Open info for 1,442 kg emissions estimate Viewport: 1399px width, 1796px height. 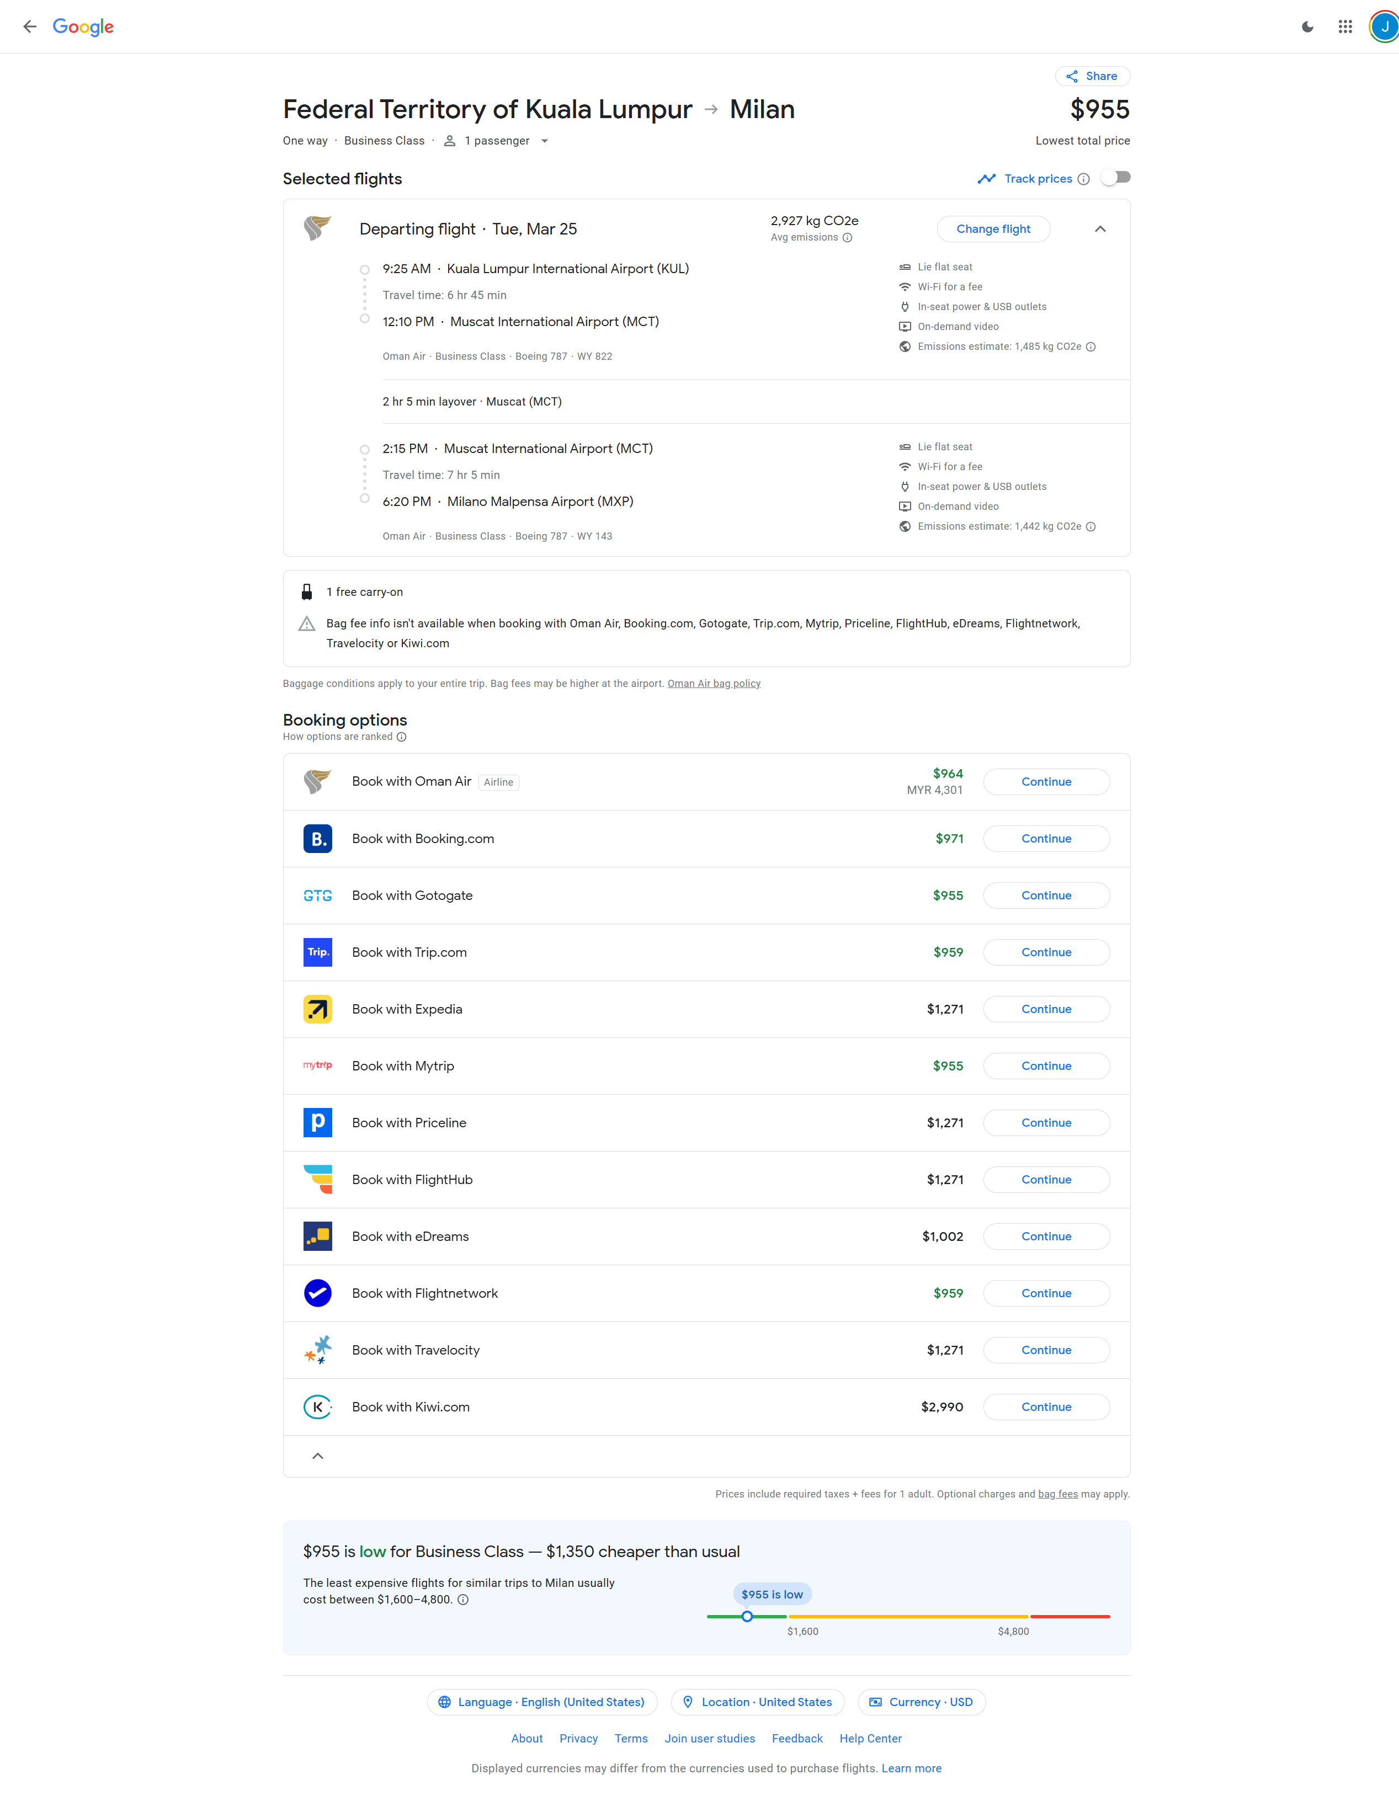(1091, 526)
